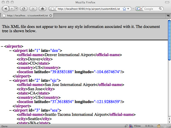This screenshot has height=128, width=171.
Task: Open the URL bar history dropdown arrow
Action: 128,9
